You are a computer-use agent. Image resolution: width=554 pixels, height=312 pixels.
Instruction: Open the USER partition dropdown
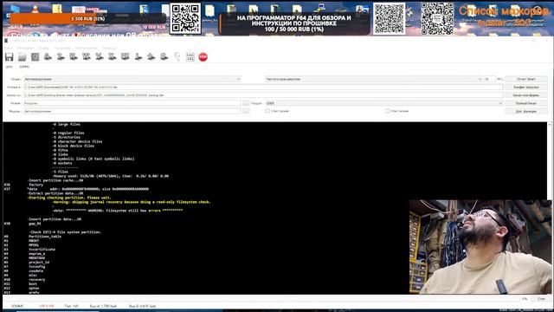pos(383,103)
